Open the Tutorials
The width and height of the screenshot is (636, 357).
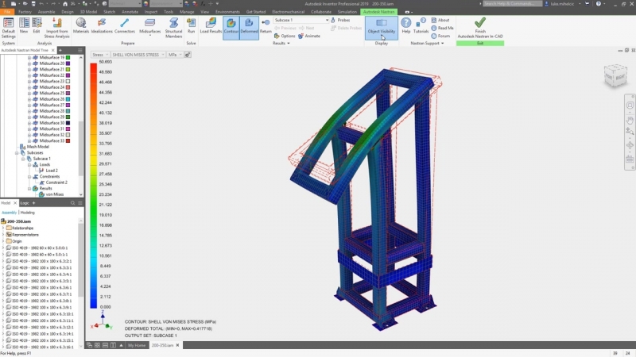coord(421,25)
